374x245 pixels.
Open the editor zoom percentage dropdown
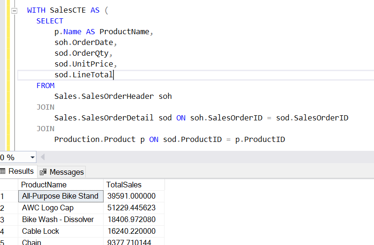pos(32,157)
